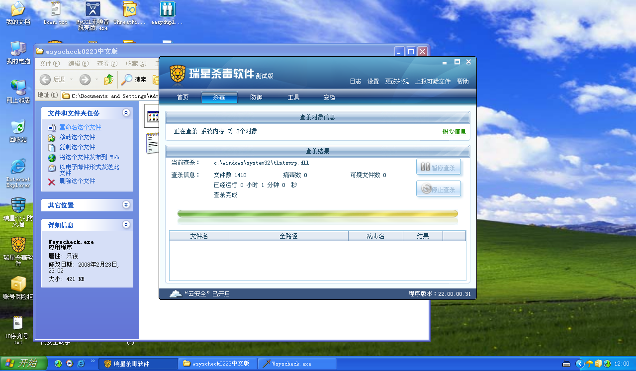Click the Rising lion logo icon

click(x=178, y=74)
